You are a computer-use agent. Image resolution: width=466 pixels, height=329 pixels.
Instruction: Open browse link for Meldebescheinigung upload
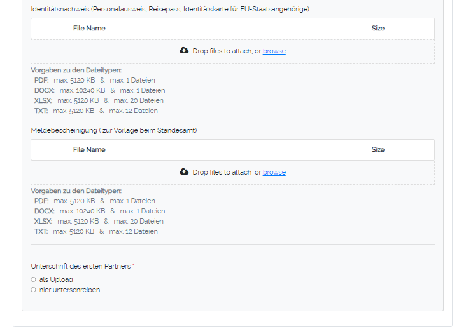(x=274, y=172)
